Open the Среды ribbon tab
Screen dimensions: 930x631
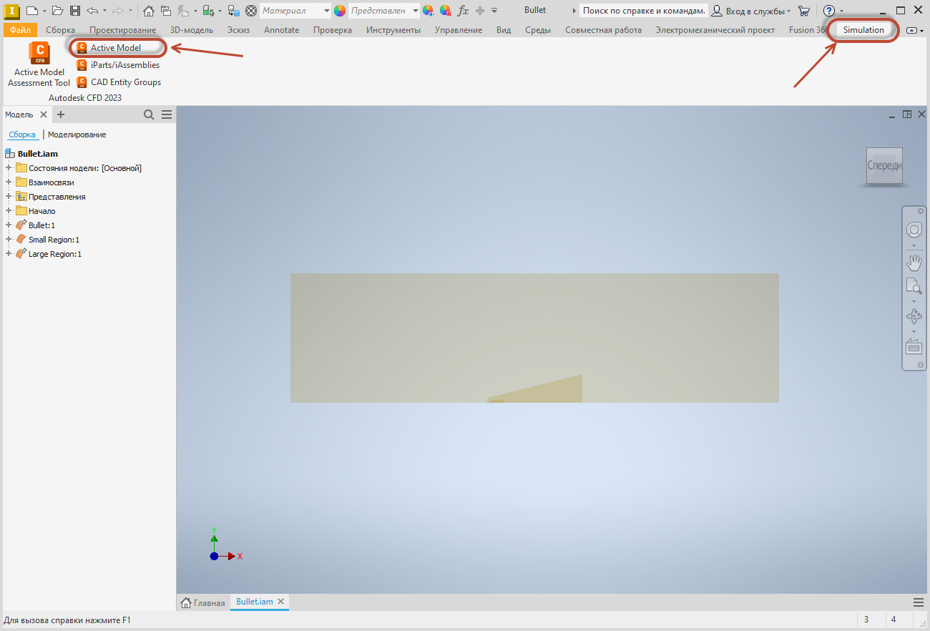[x=538, y=30]
